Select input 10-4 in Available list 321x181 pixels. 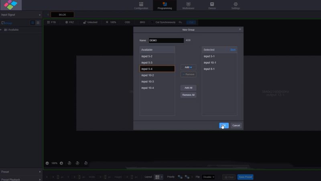coord(157,88)
